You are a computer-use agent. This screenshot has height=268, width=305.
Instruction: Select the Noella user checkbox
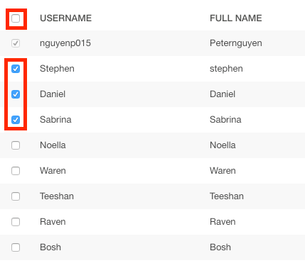[x=16, y=145]
